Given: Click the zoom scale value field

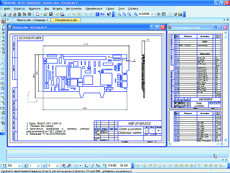Looking at the screenshot, I should (144, 14).
